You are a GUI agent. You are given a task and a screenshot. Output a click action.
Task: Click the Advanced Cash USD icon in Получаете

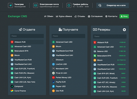[53, 42]
